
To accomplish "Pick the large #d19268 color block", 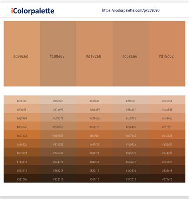I will tap(94, 54).
